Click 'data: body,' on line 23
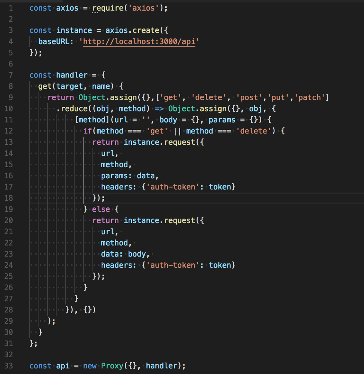Screen dimensions: 364x374 point(125,254)
